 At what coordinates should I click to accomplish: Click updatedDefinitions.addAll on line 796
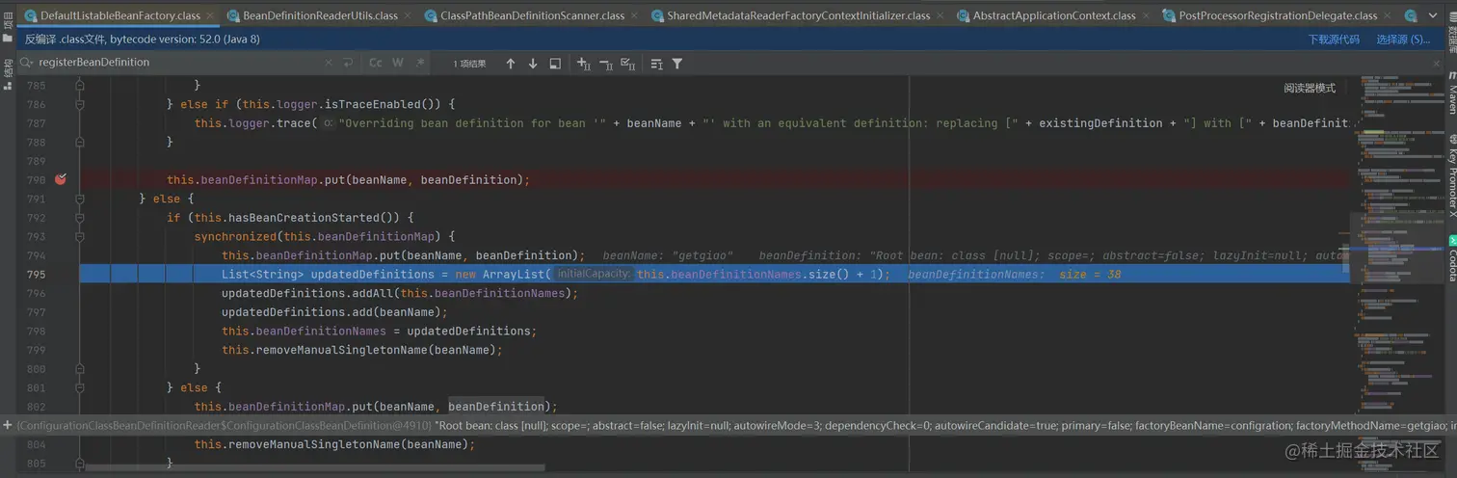click(x=306, y=293)
